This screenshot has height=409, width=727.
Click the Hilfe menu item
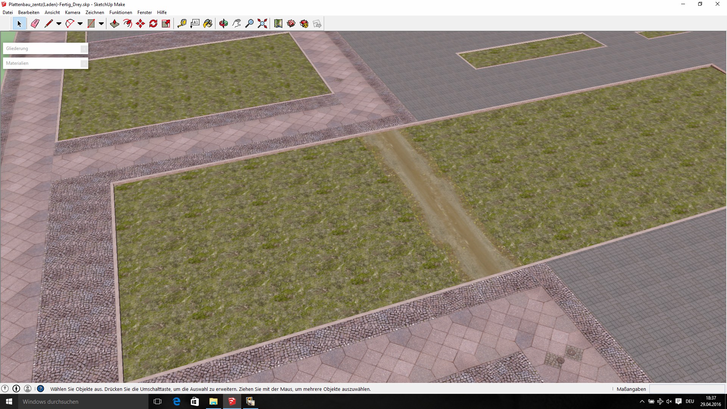point(162,12)
